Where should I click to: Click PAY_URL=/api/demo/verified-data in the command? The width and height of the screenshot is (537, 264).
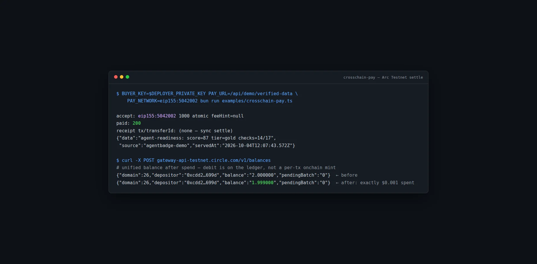tap(250, 94)
